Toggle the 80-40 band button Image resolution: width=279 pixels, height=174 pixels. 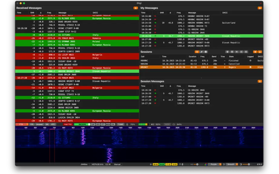coord(156,164)
